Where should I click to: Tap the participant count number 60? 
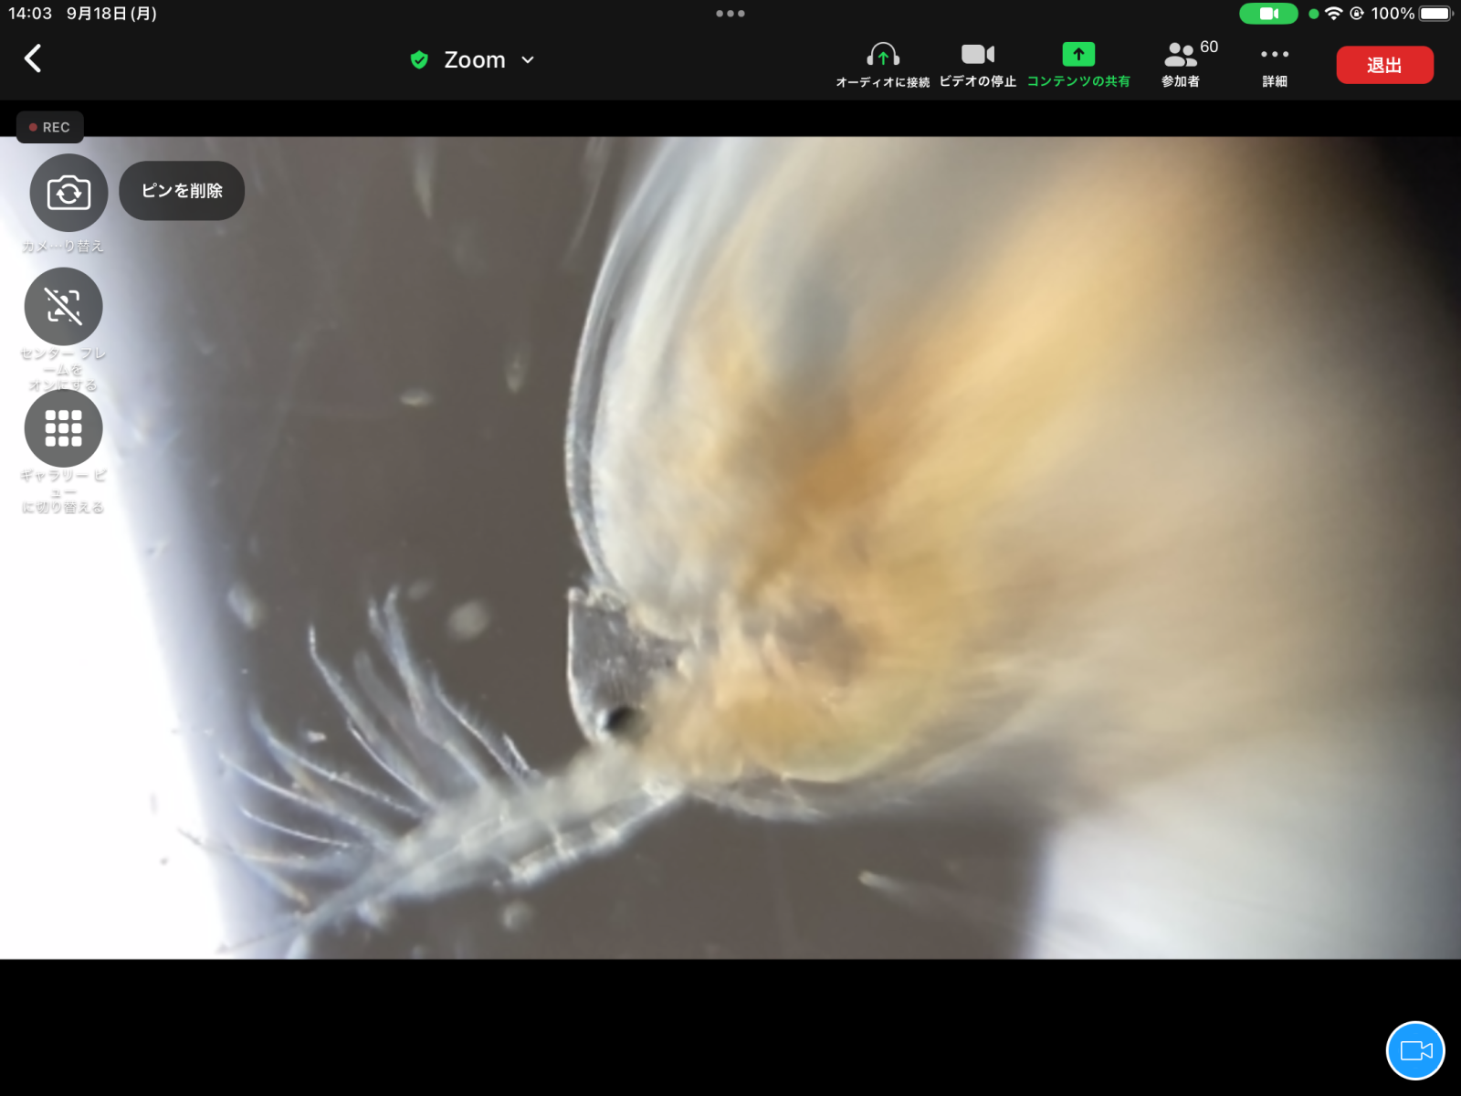click(1209, 47)
